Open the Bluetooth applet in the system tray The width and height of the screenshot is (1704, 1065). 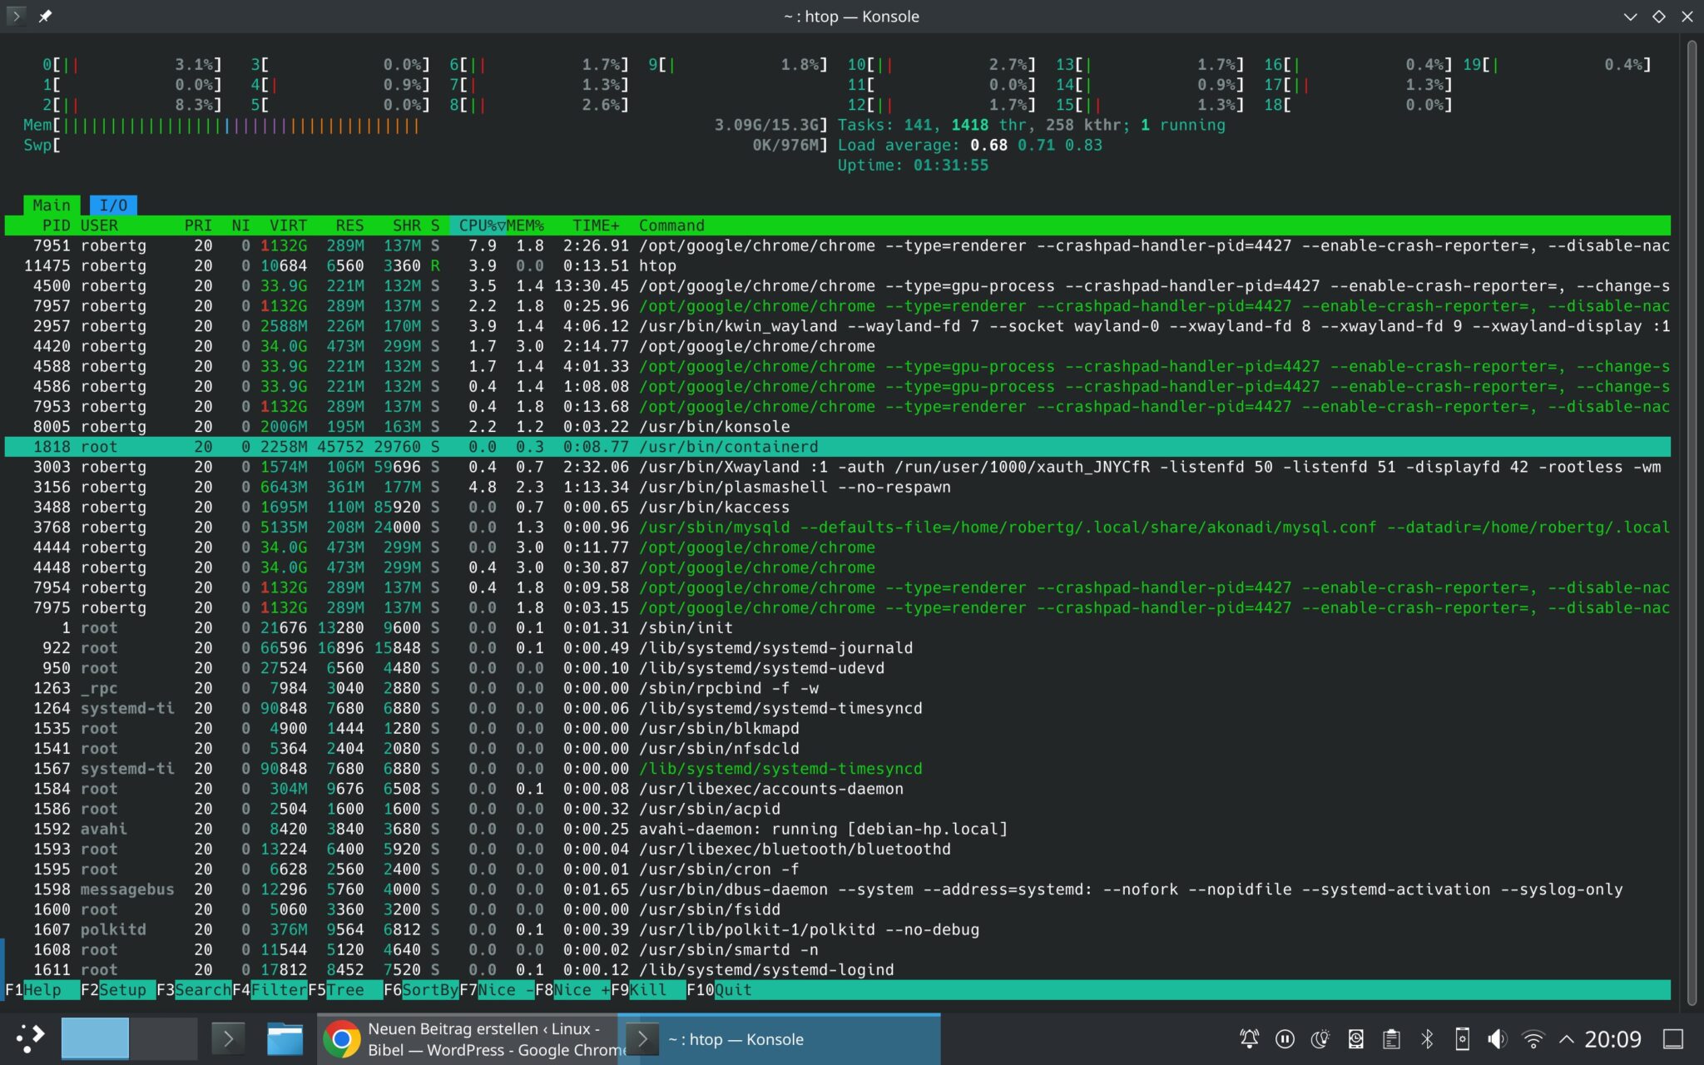(x=1427, y=1038)
